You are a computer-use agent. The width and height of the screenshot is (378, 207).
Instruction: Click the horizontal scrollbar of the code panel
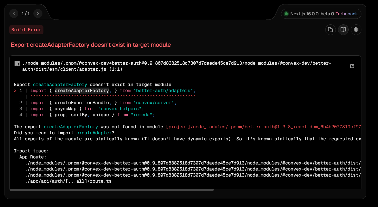pos(112,190)
